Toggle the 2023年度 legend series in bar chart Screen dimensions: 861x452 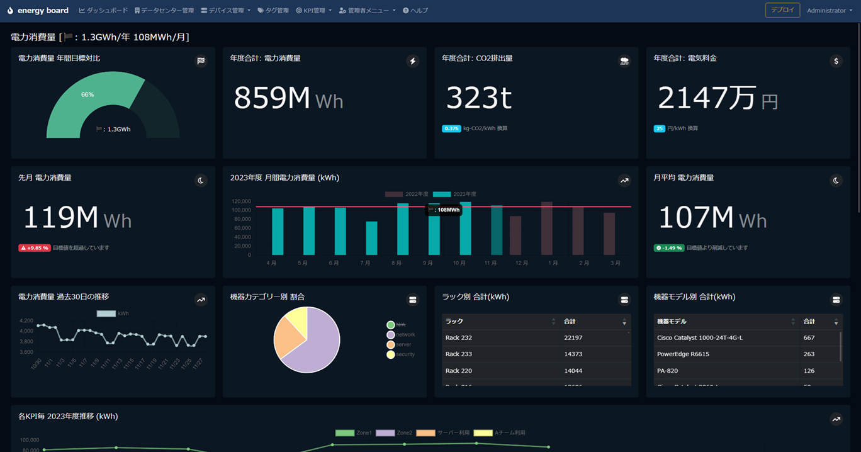pyautogui.click(x=454, y=195)
